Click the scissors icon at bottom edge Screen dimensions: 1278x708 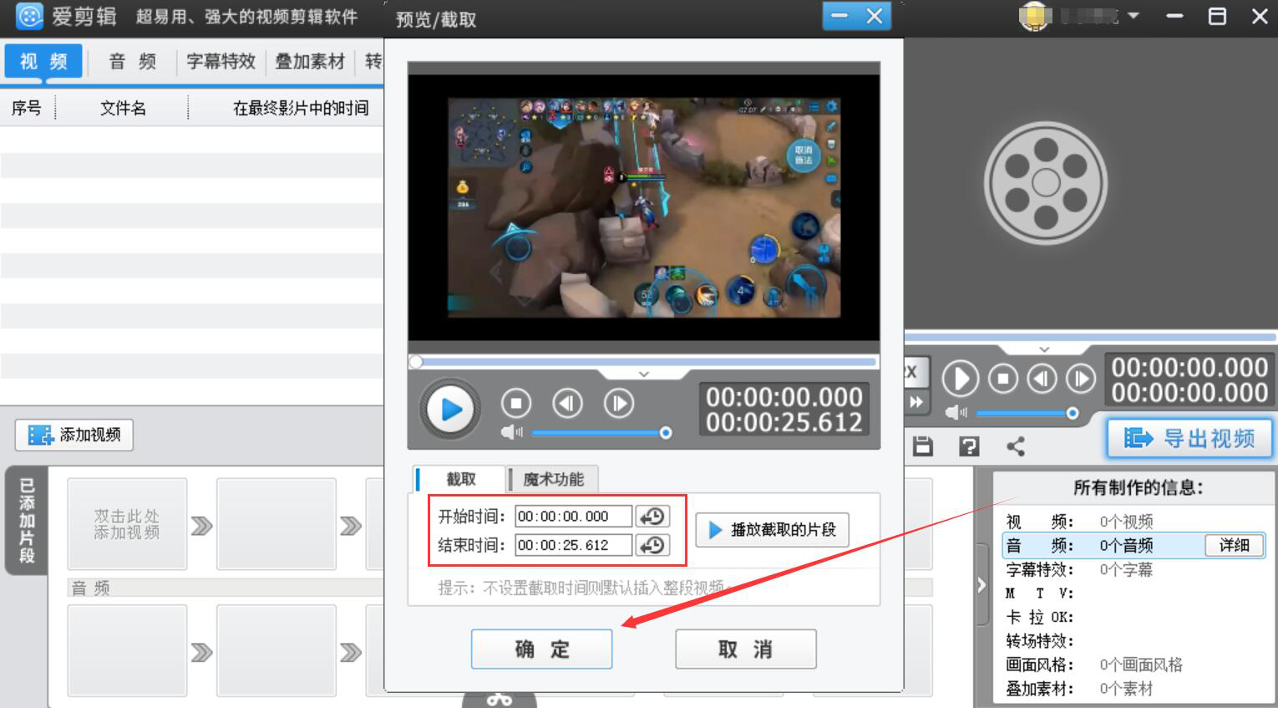[500, 700]
